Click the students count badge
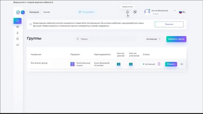This screenshot has width=203, height=114. [x=131, y=64]
